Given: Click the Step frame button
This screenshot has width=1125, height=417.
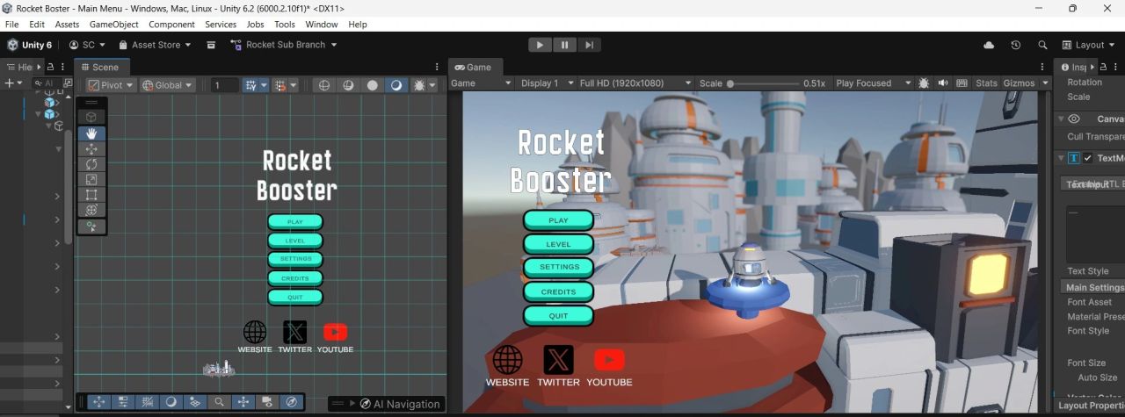Looking at the screenshot, I should (x=589, y=45).
